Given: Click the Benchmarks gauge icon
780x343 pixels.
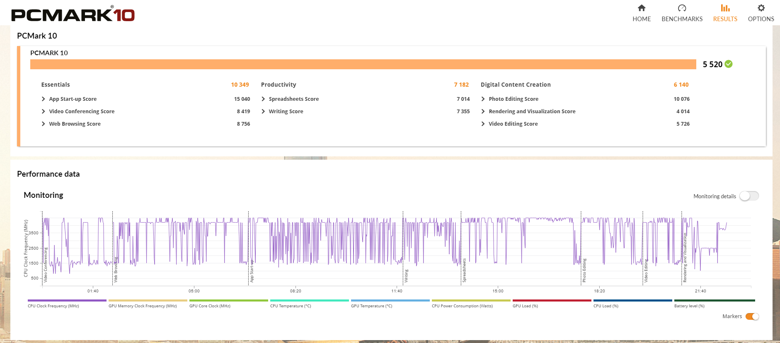Looking at the screenshot, I should click(x=682, y=8).
